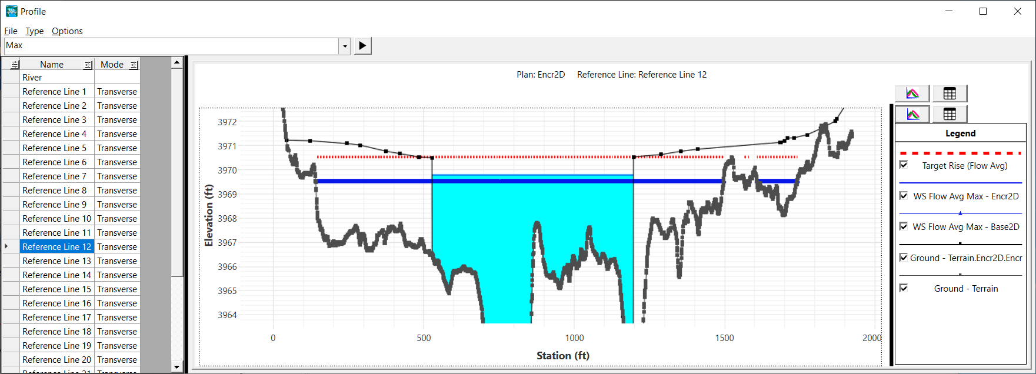The width and height of the screenshot is (1036, 374).
Task: Click the upper table view grid icon
Action: click(x=950, y=93)
